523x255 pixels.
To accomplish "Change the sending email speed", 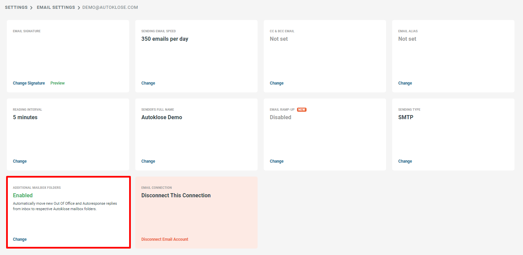I will click(148, 83).
